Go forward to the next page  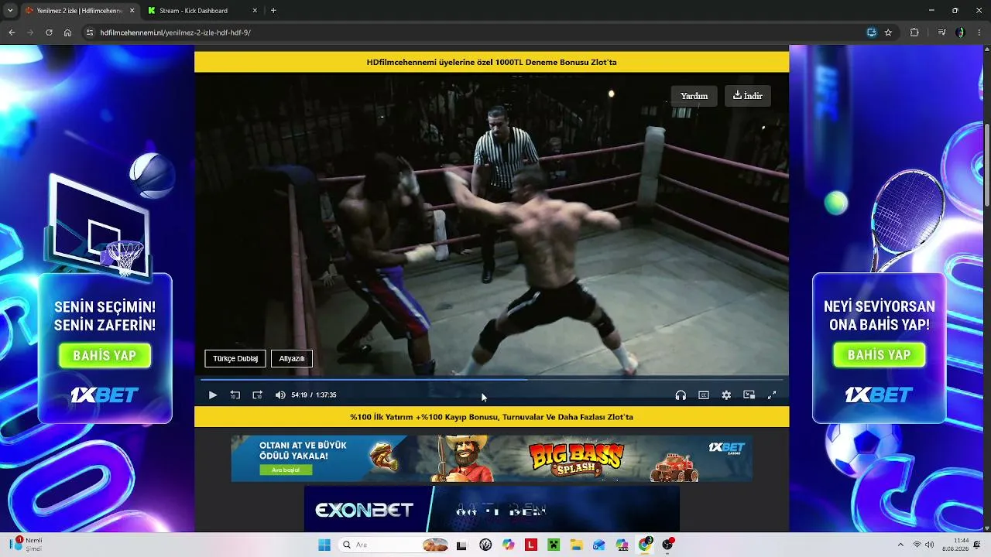(30, 32)
